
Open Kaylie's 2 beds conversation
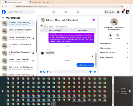(x=18, y=31)
